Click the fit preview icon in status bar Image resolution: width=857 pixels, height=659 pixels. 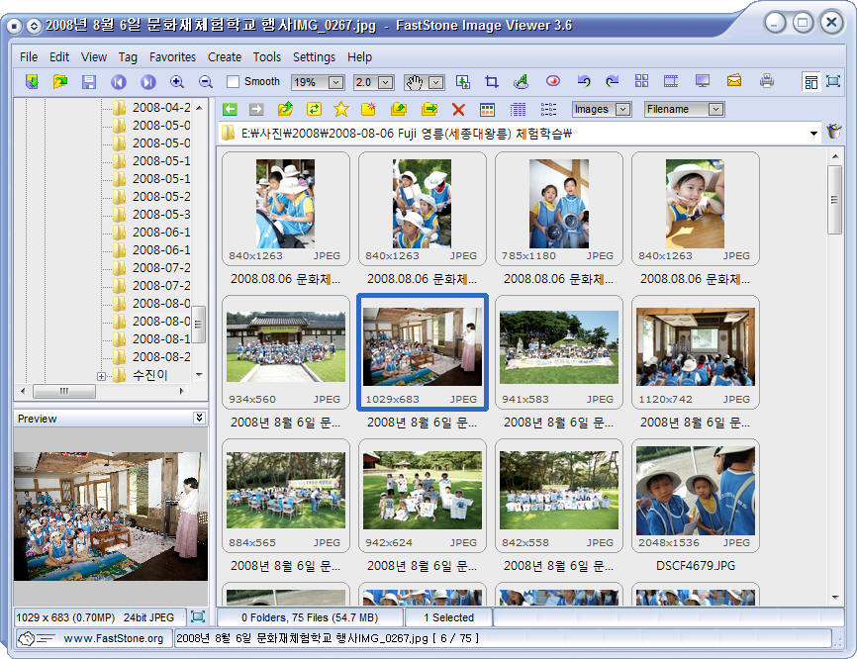197,616
